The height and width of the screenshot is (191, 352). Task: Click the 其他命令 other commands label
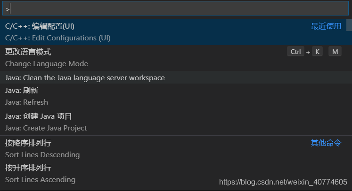[x=326, y=143]
